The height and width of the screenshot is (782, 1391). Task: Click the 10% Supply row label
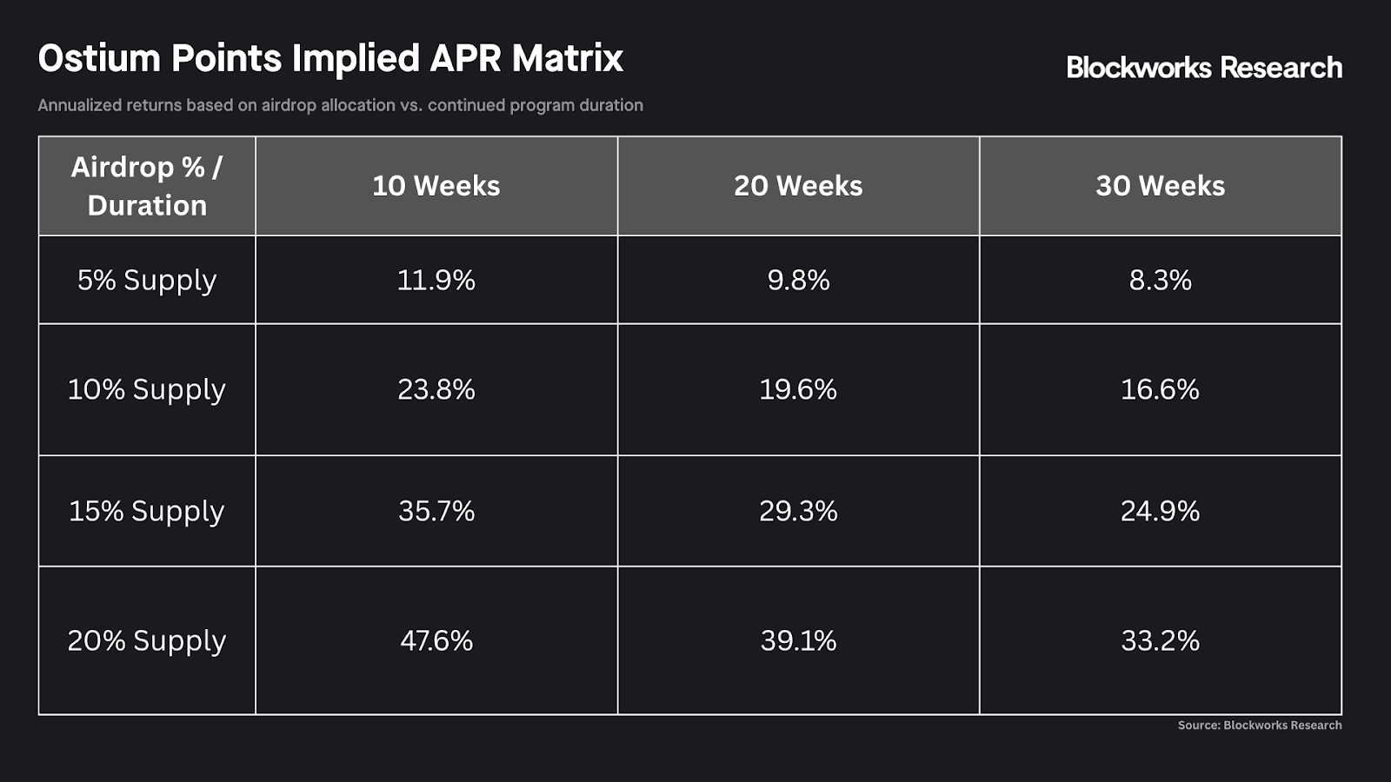click(x=147, y=389)
